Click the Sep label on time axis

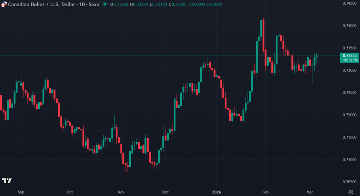point(21,192)
